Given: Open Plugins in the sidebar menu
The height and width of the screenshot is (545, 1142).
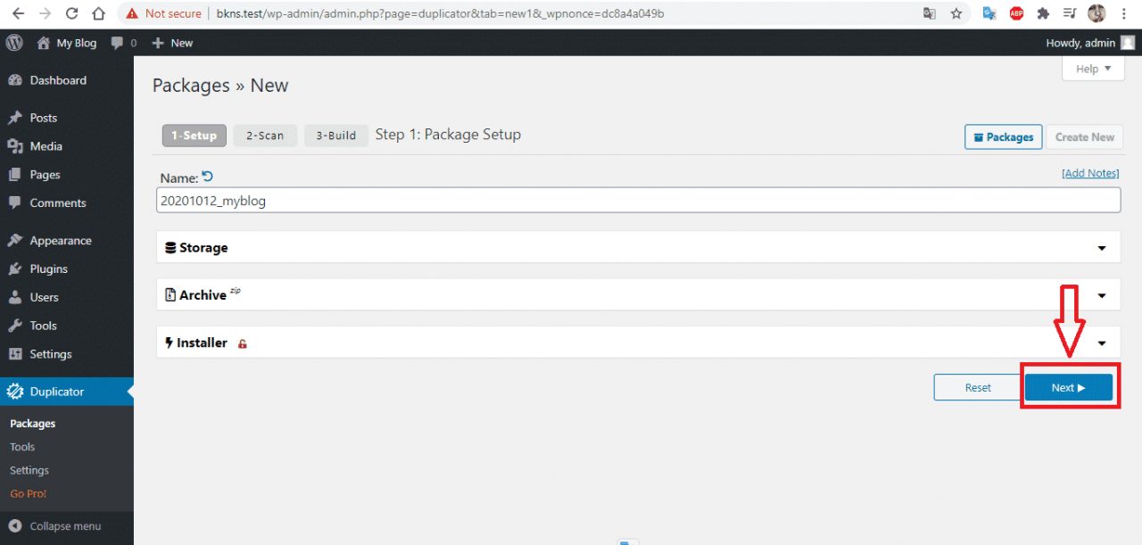Looking at the screenshot, I should 48,268.
